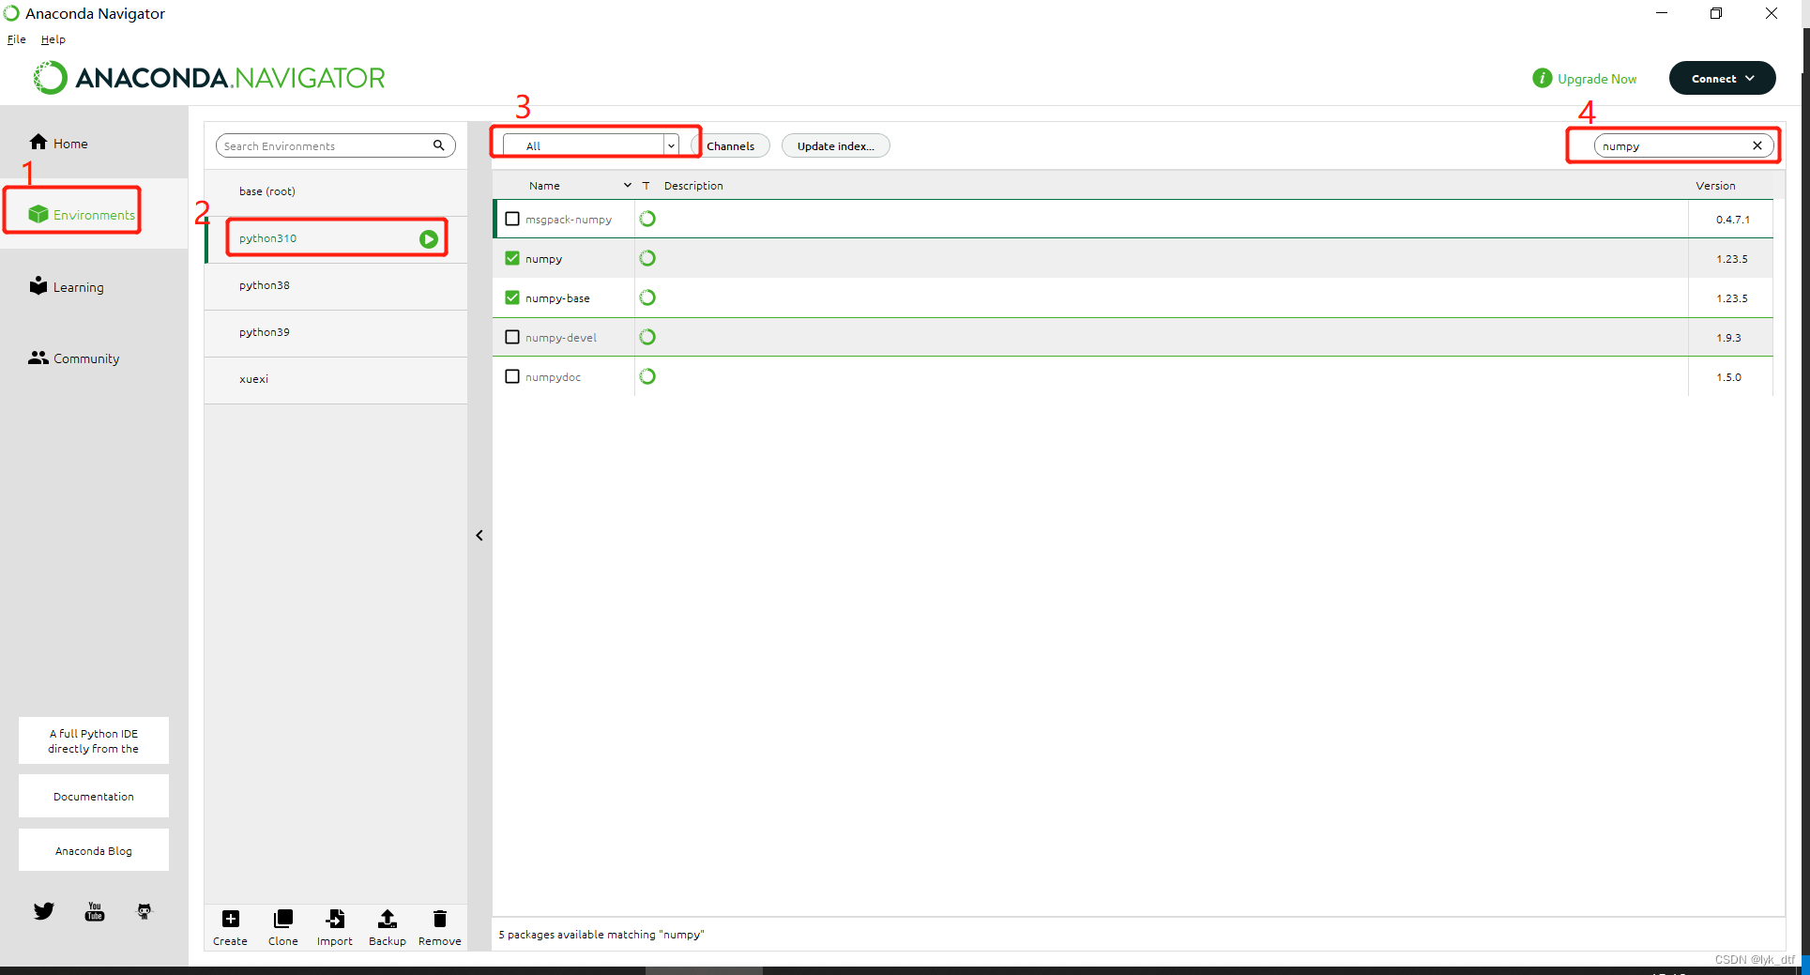Click the Clone environment icon
Image resolution: width=1810 pixels, height=975 pixels.
pos(282,919)
